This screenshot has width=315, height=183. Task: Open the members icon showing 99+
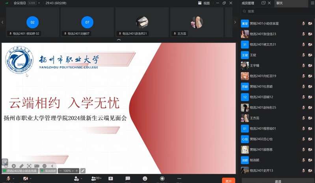[x=96, y=178]
